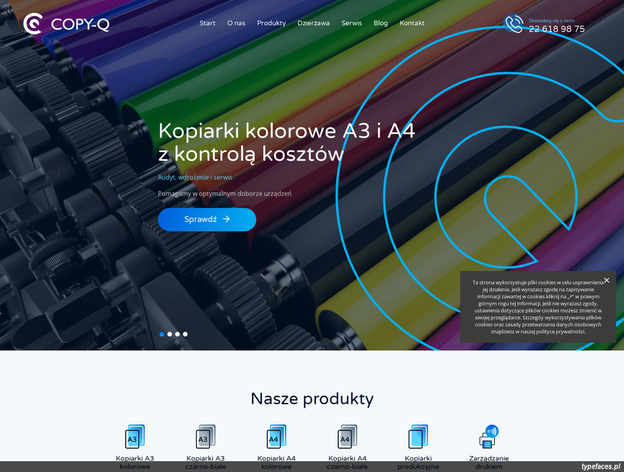Image resolution: width=624 pixels, height=472 pixels.
Task: Click the Sprawdź button
Action: [207, 220]
